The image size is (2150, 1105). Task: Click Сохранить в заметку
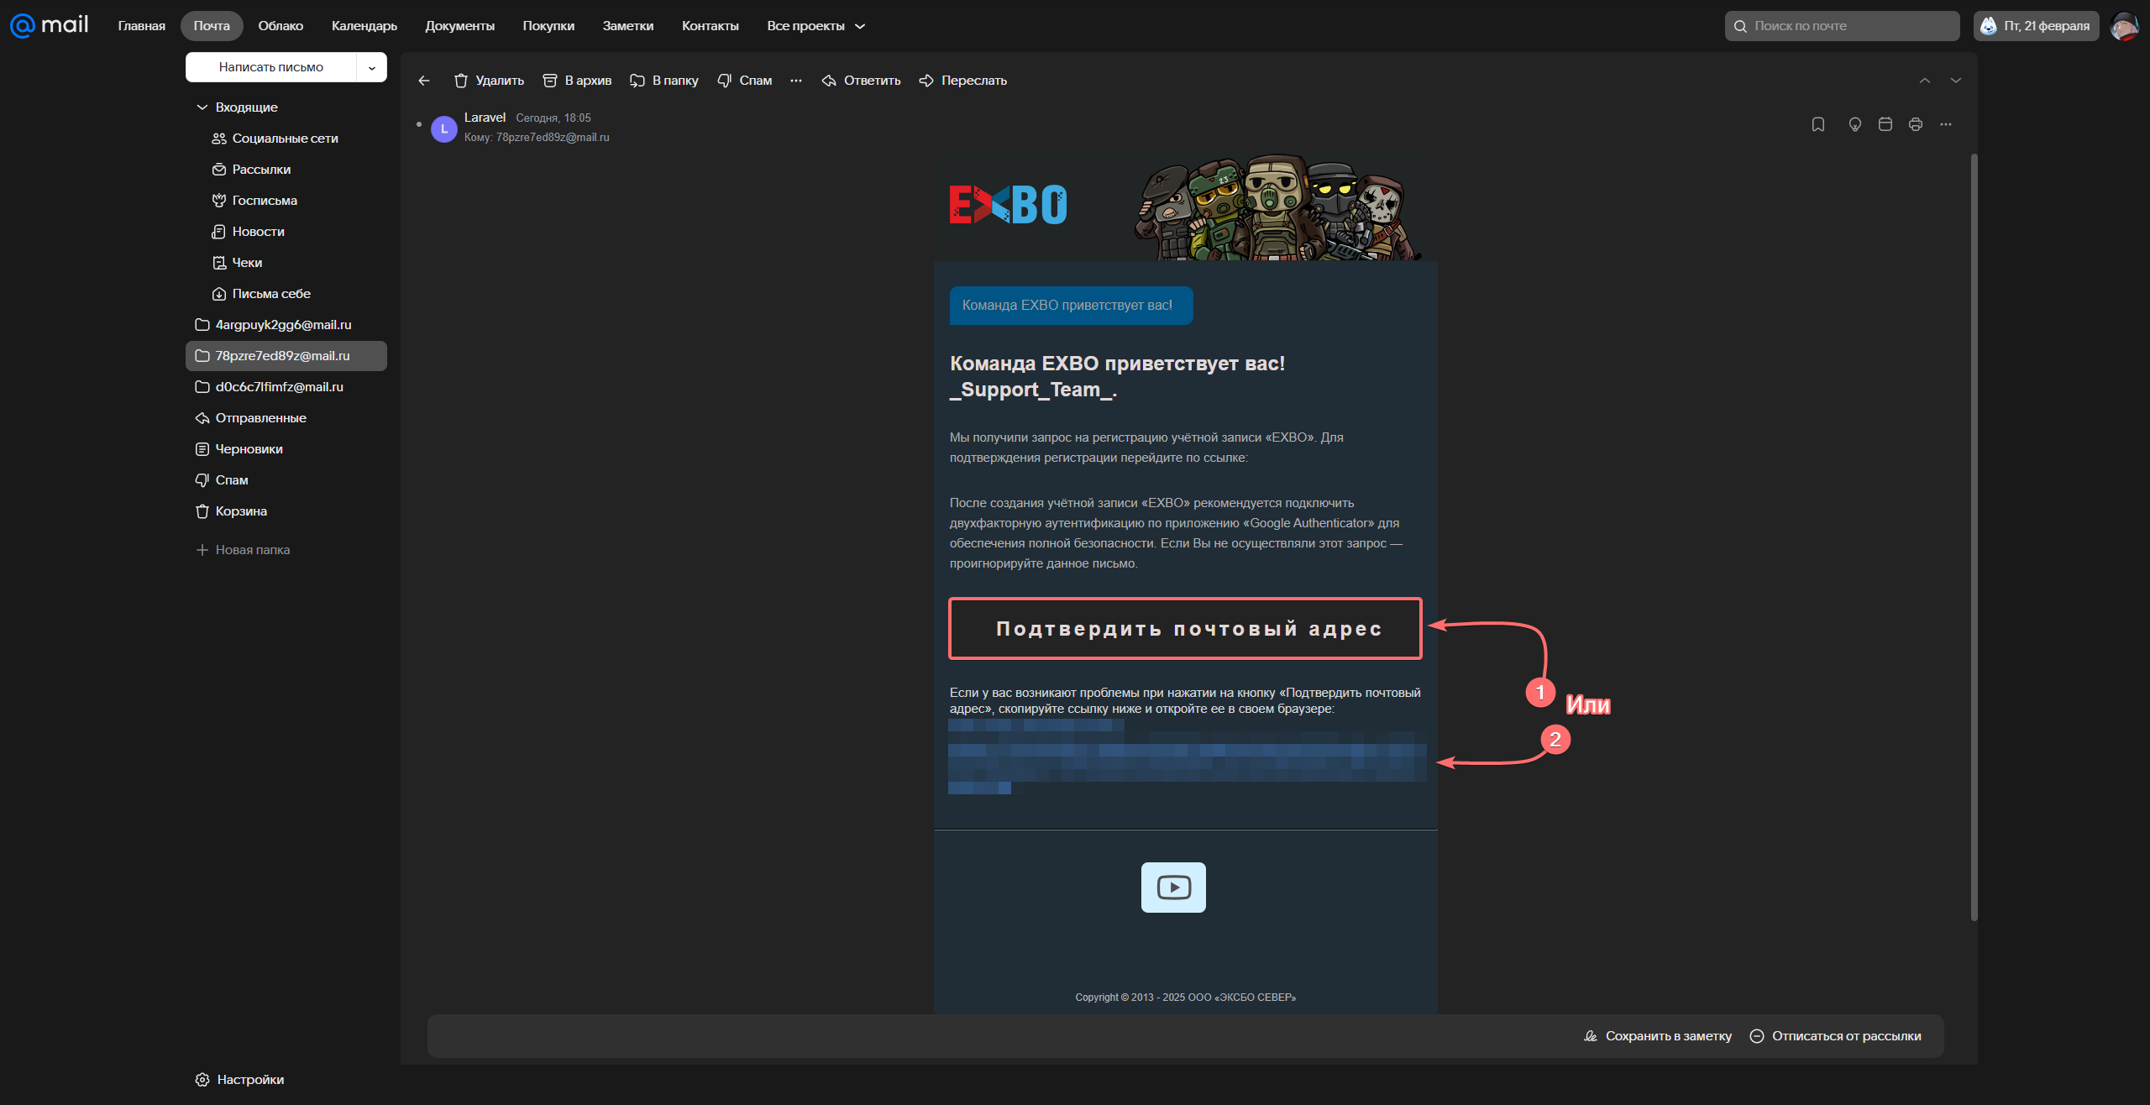point(1658,1036)
